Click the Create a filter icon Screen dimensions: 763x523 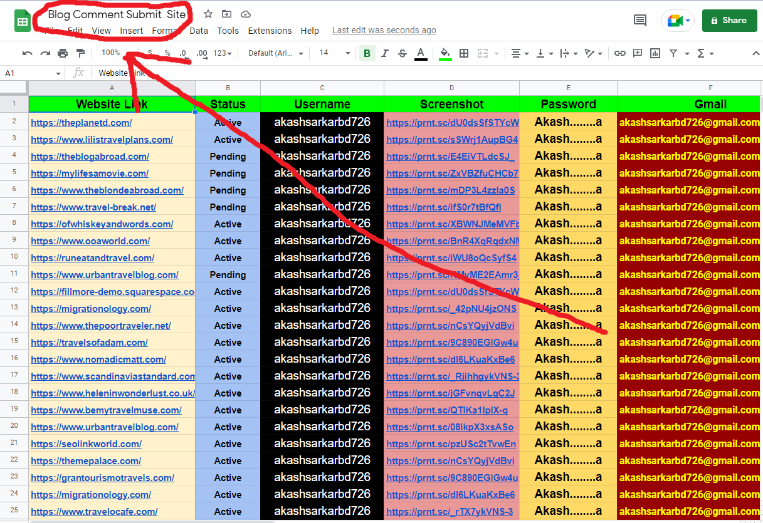673,53
